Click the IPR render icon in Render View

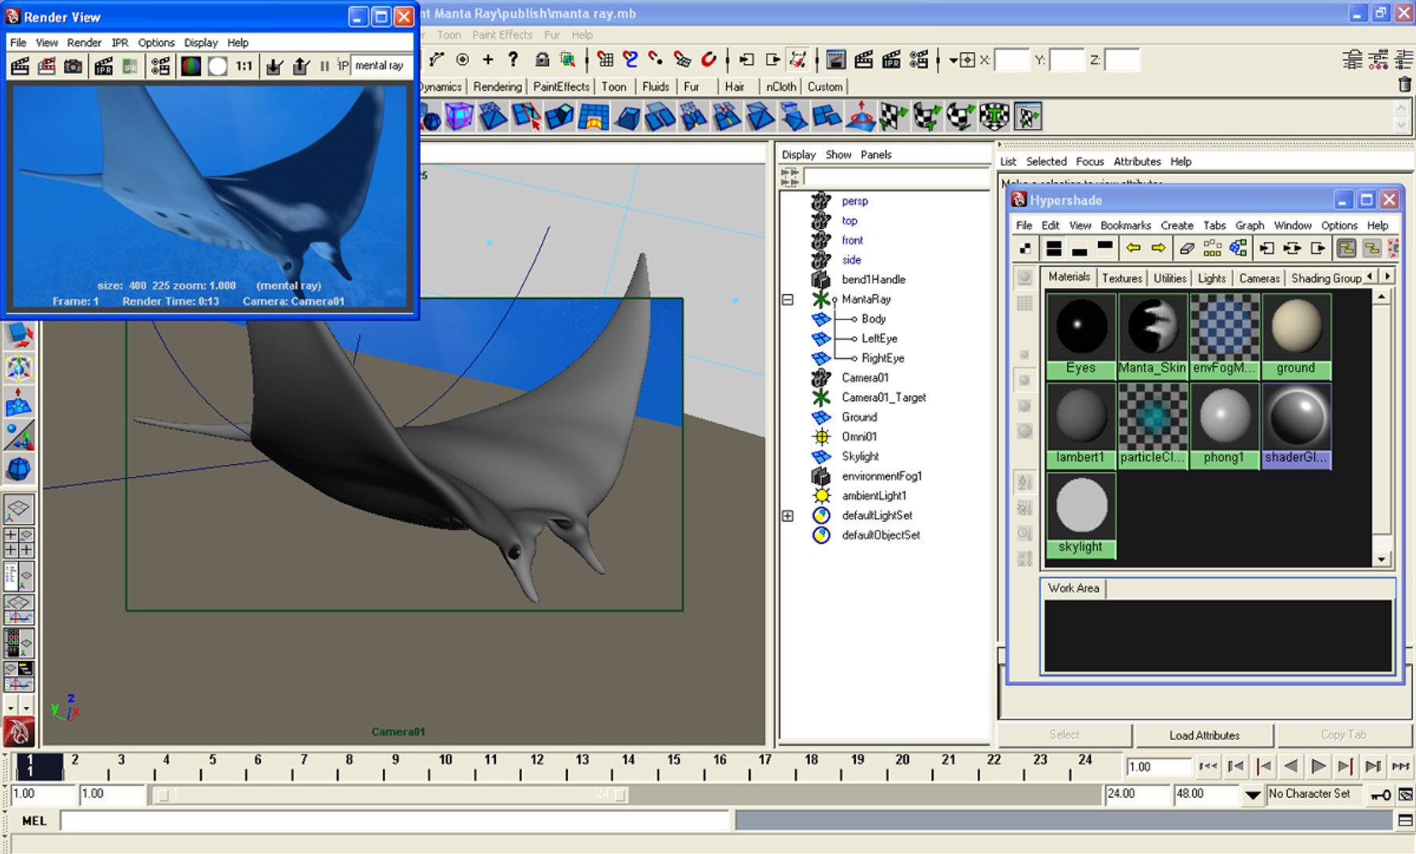[x=104, y=66]
